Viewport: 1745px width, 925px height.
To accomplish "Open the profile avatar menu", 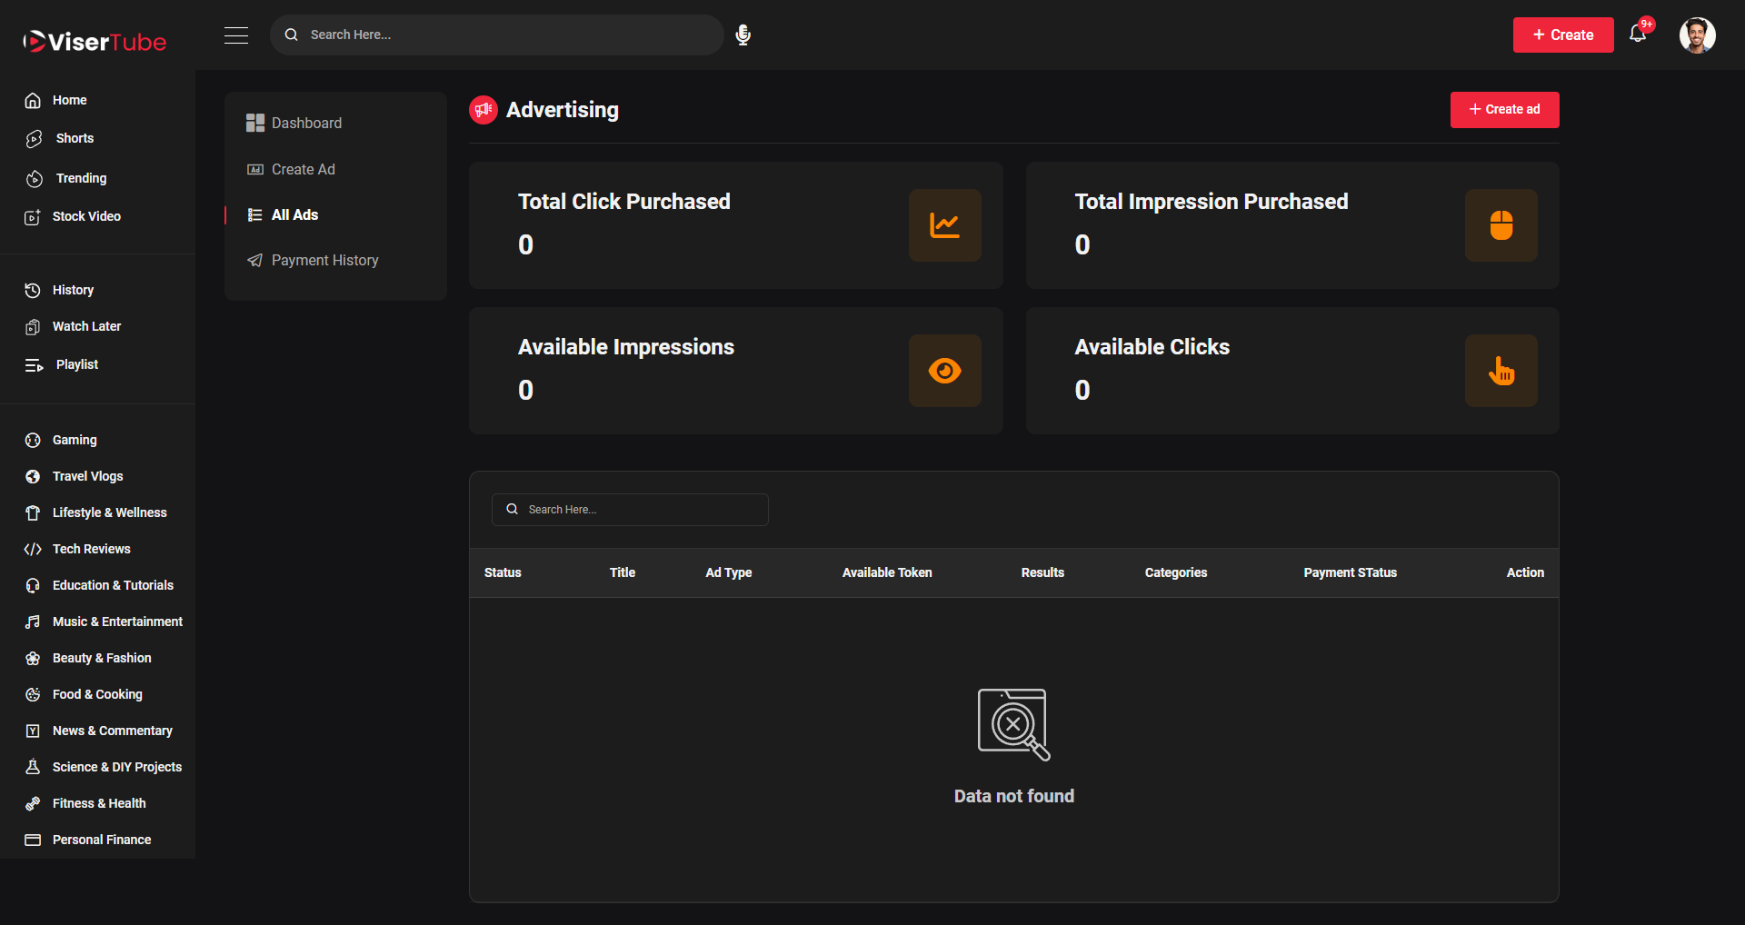I will (x=1699, y=35).
